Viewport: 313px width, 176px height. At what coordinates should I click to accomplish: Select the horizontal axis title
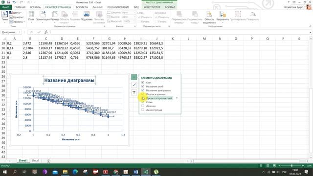70,139
